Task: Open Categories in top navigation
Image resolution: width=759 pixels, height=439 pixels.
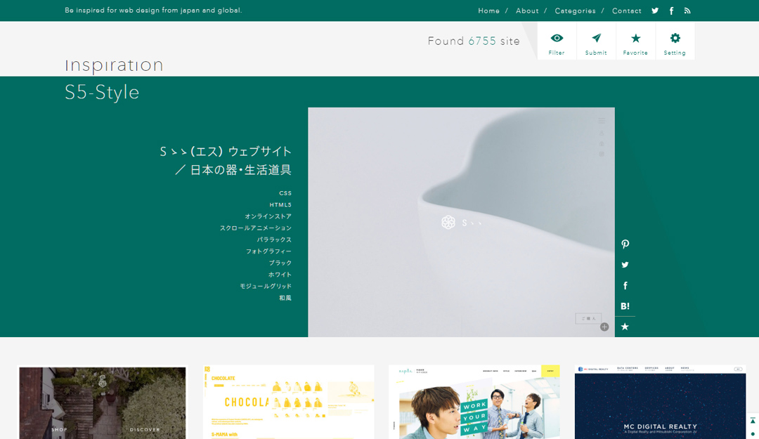Action: (x=575, y=11)
